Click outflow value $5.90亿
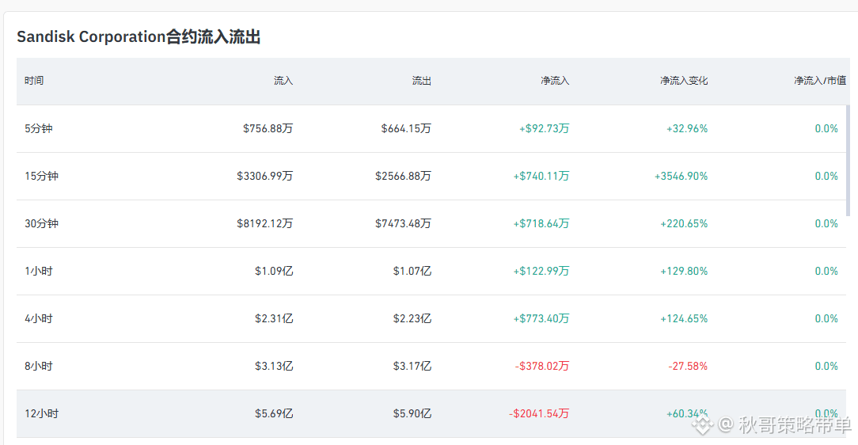This screenshot has width=858, height=445. (x=412, y=414)
